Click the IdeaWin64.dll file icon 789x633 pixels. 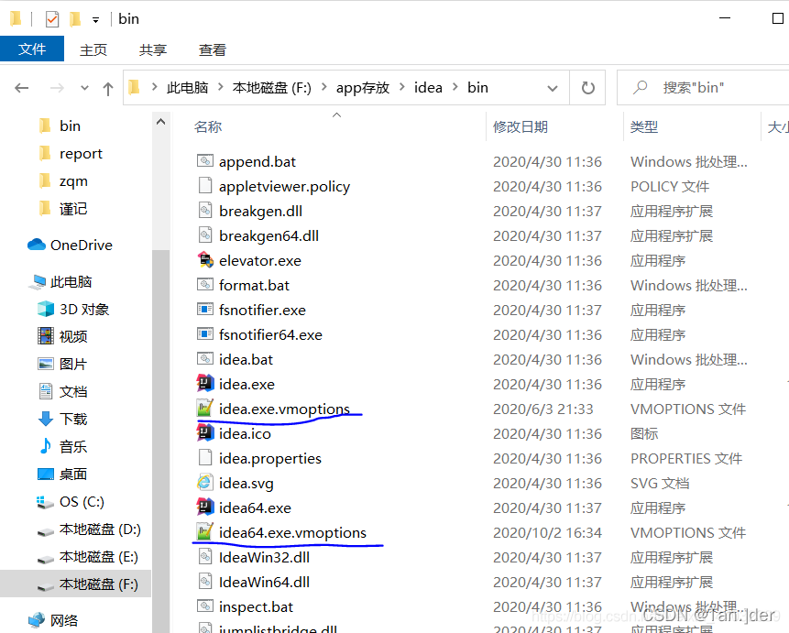coord(204,581)
